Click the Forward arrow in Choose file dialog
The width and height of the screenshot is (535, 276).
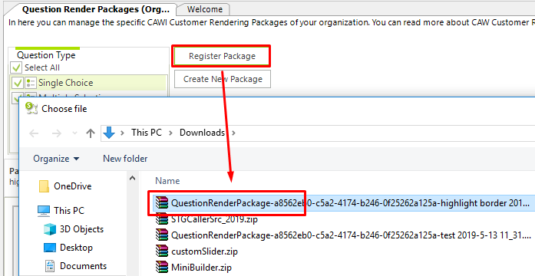(57, 133)
